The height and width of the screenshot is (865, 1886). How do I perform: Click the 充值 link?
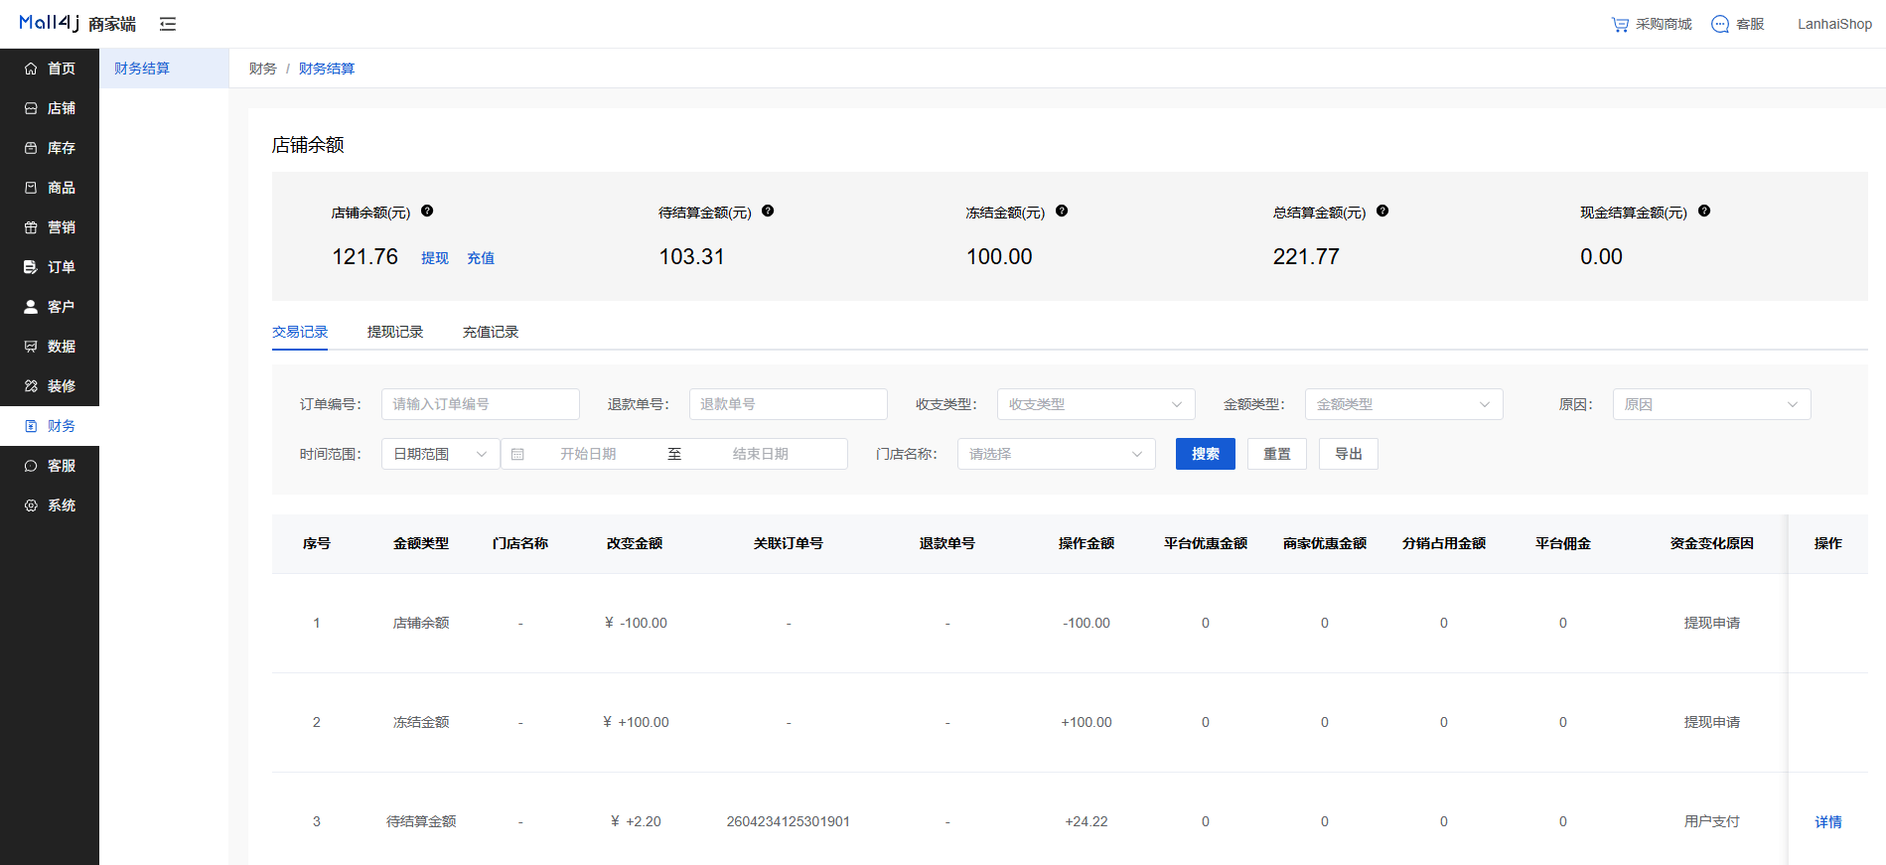481,258
